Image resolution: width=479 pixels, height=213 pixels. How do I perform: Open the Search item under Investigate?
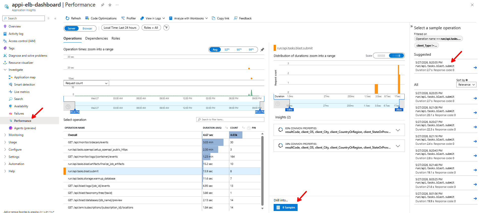18,99
